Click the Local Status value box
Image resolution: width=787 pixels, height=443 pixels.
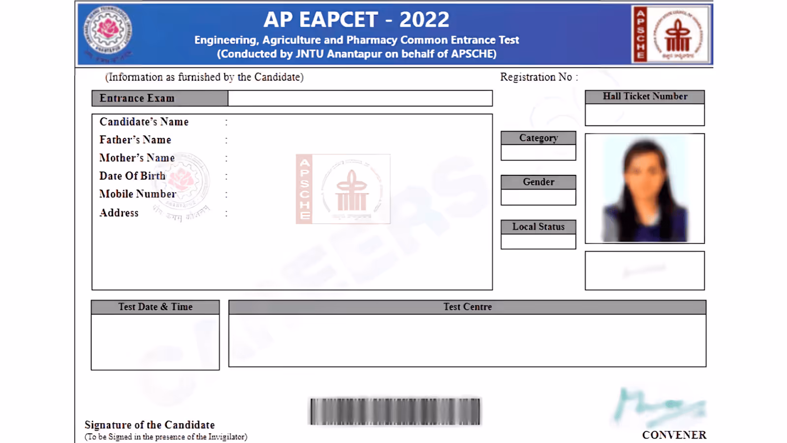[x=538, y=242]
